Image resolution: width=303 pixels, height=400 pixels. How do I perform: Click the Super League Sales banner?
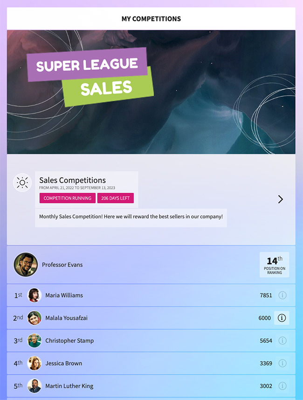tap(151, 92)
